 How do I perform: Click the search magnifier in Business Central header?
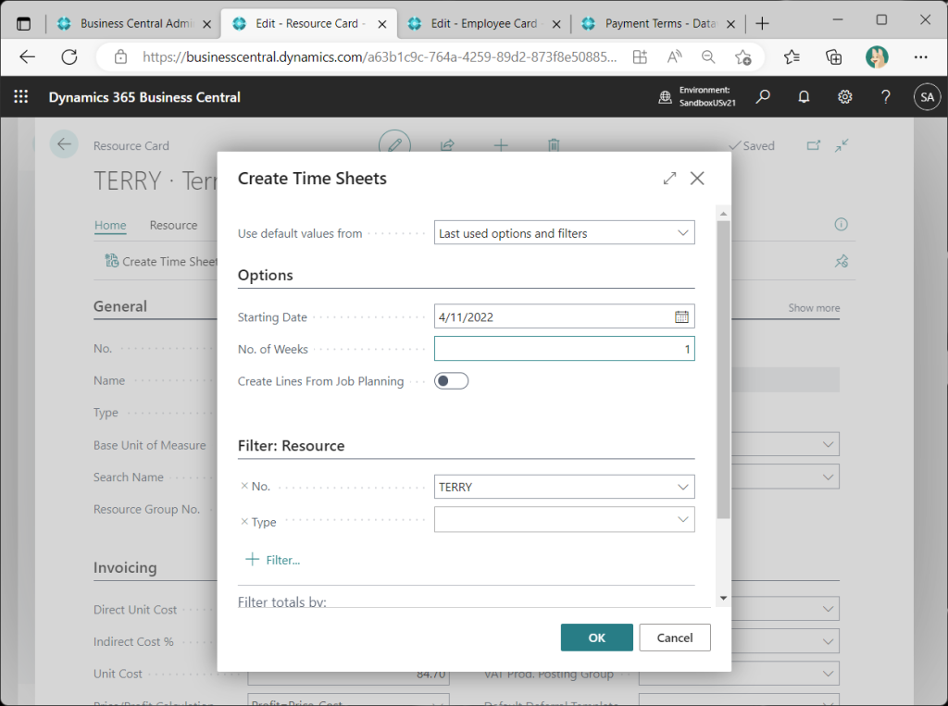[x=763, y=97]
